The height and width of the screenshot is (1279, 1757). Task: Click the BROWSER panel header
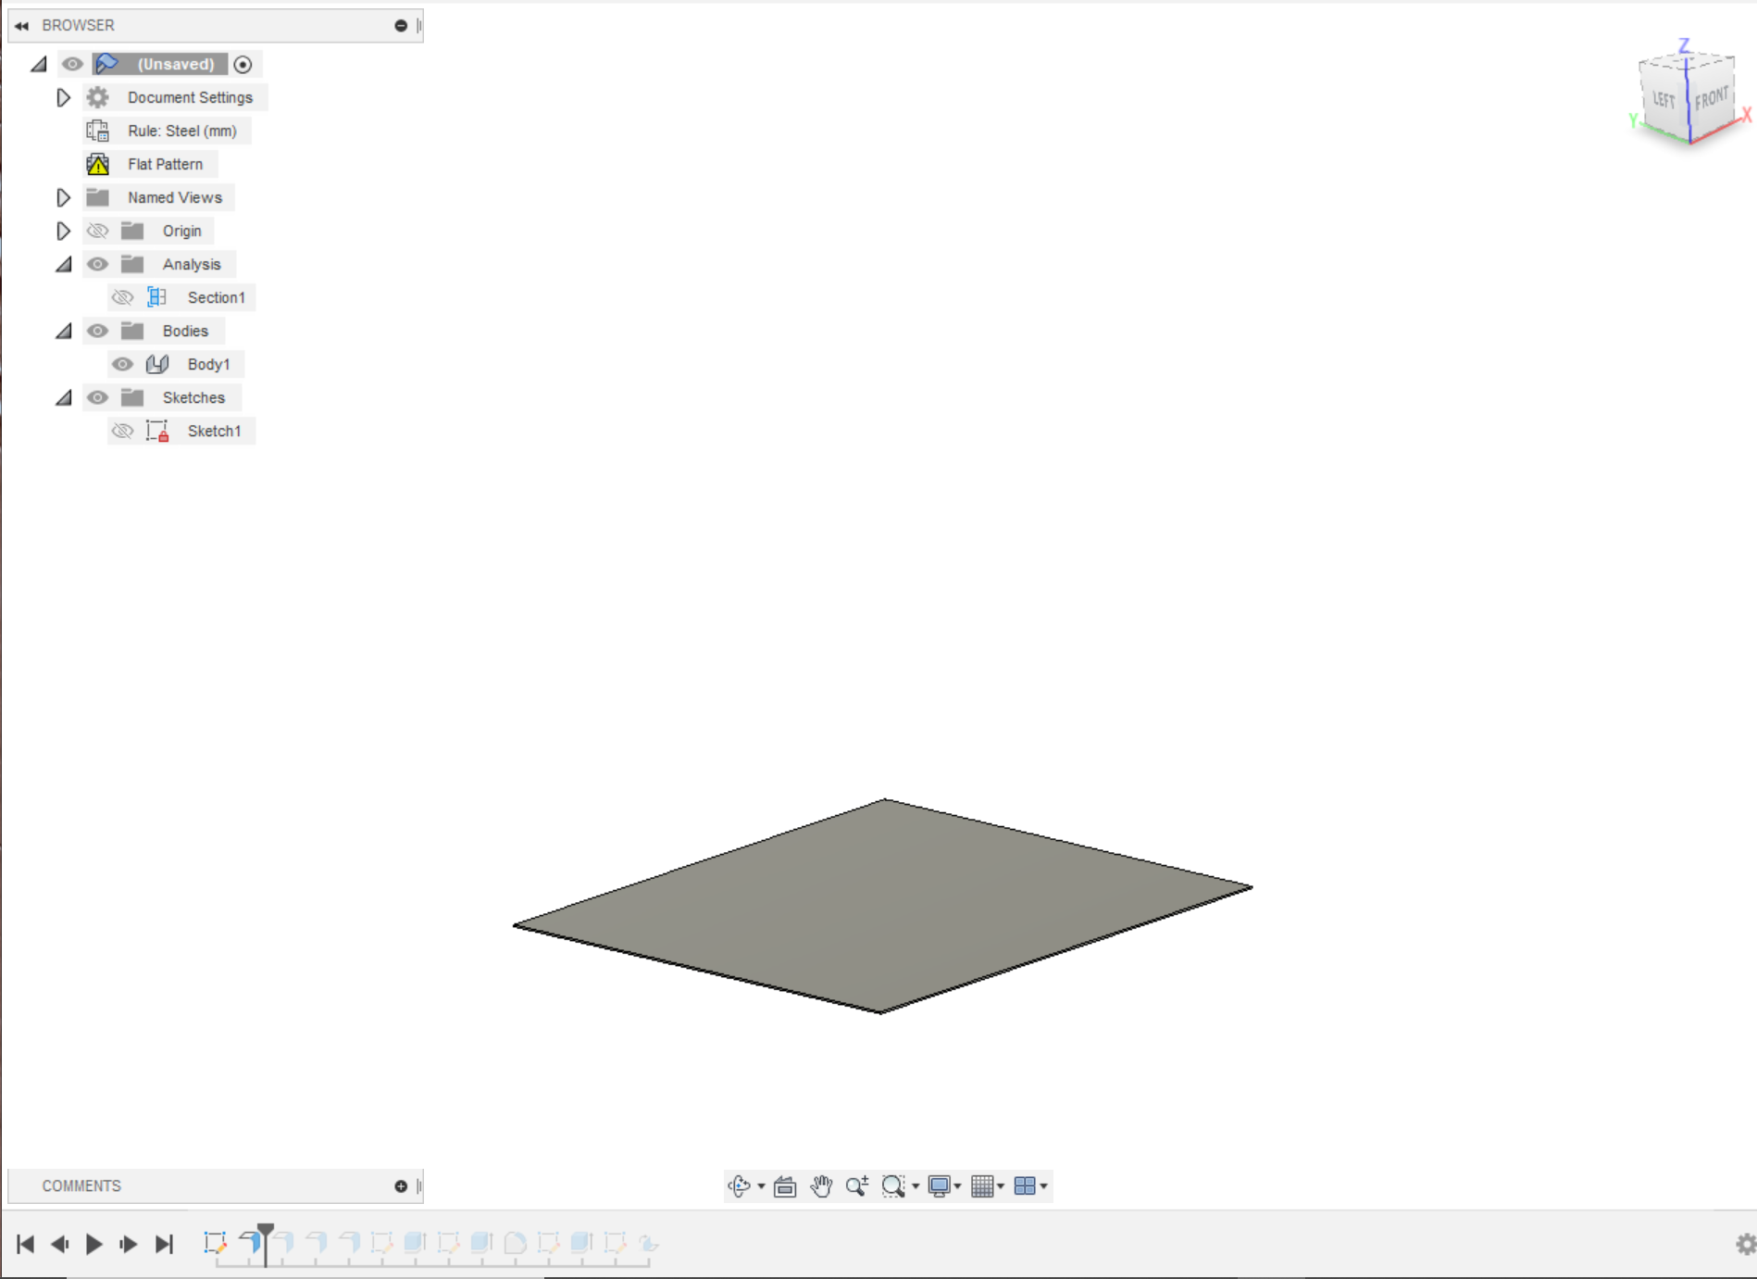79,25
